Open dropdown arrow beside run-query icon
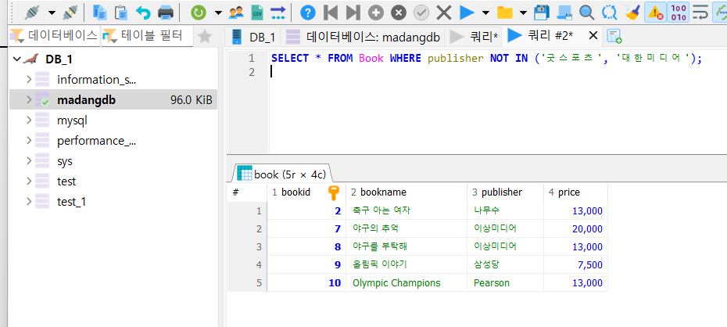The height and width of the screenshot is (327, 727). tap(485, 13)
